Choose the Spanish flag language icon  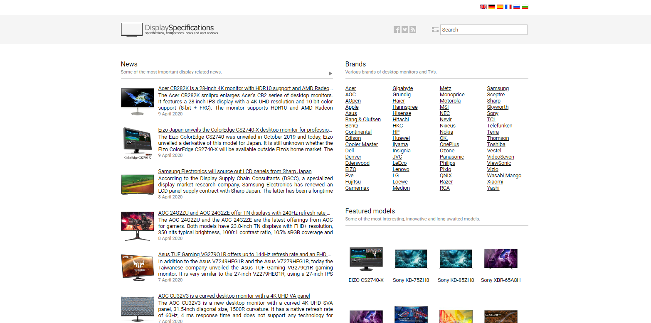(x=500, y=7)
